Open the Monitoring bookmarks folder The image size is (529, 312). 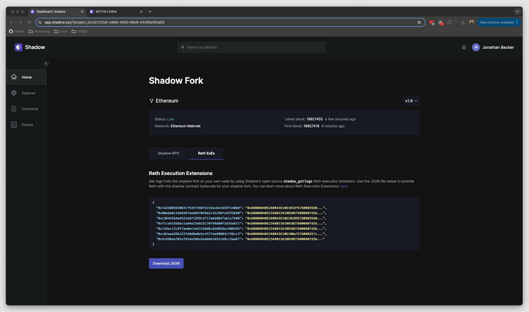tap(39, 31)
